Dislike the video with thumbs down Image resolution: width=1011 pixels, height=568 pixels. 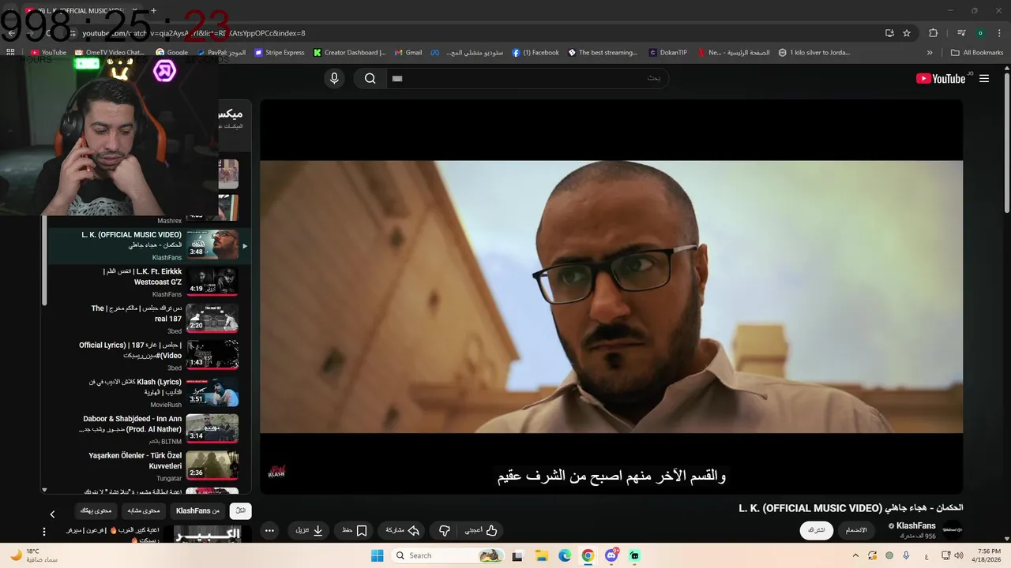point(445,531)
